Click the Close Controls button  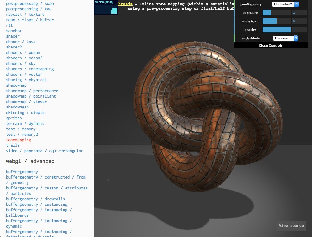click(x=271, y=45)
